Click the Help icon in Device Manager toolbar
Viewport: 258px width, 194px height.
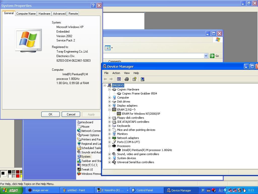[x=134, y=79]
